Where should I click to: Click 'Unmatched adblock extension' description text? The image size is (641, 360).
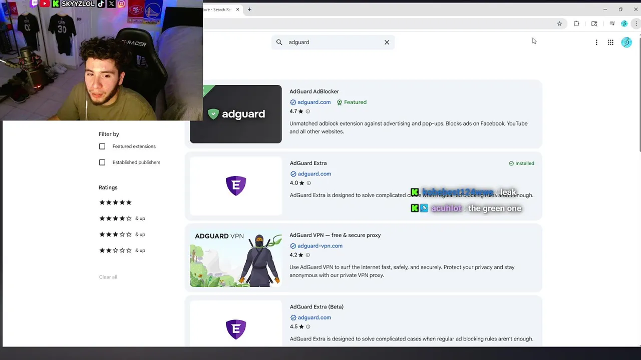(x=408, y=127)
